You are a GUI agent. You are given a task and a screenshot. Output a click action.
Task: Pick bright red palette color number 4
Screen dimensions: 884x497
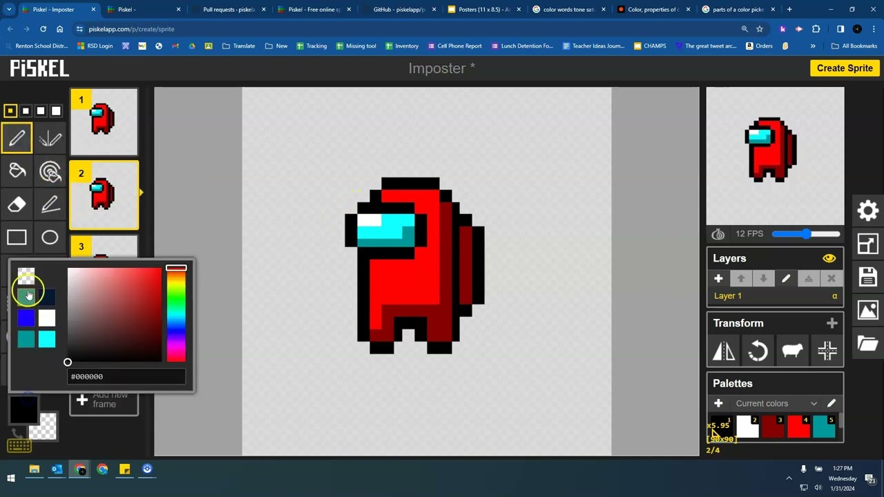click(x=799, y=427)
